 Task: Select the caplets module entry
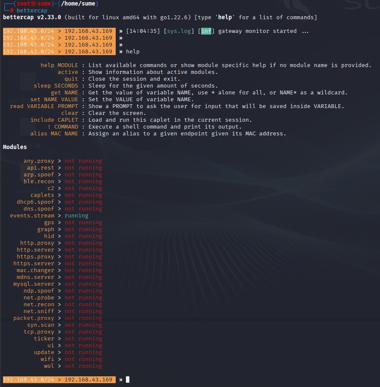pos(42,195)
